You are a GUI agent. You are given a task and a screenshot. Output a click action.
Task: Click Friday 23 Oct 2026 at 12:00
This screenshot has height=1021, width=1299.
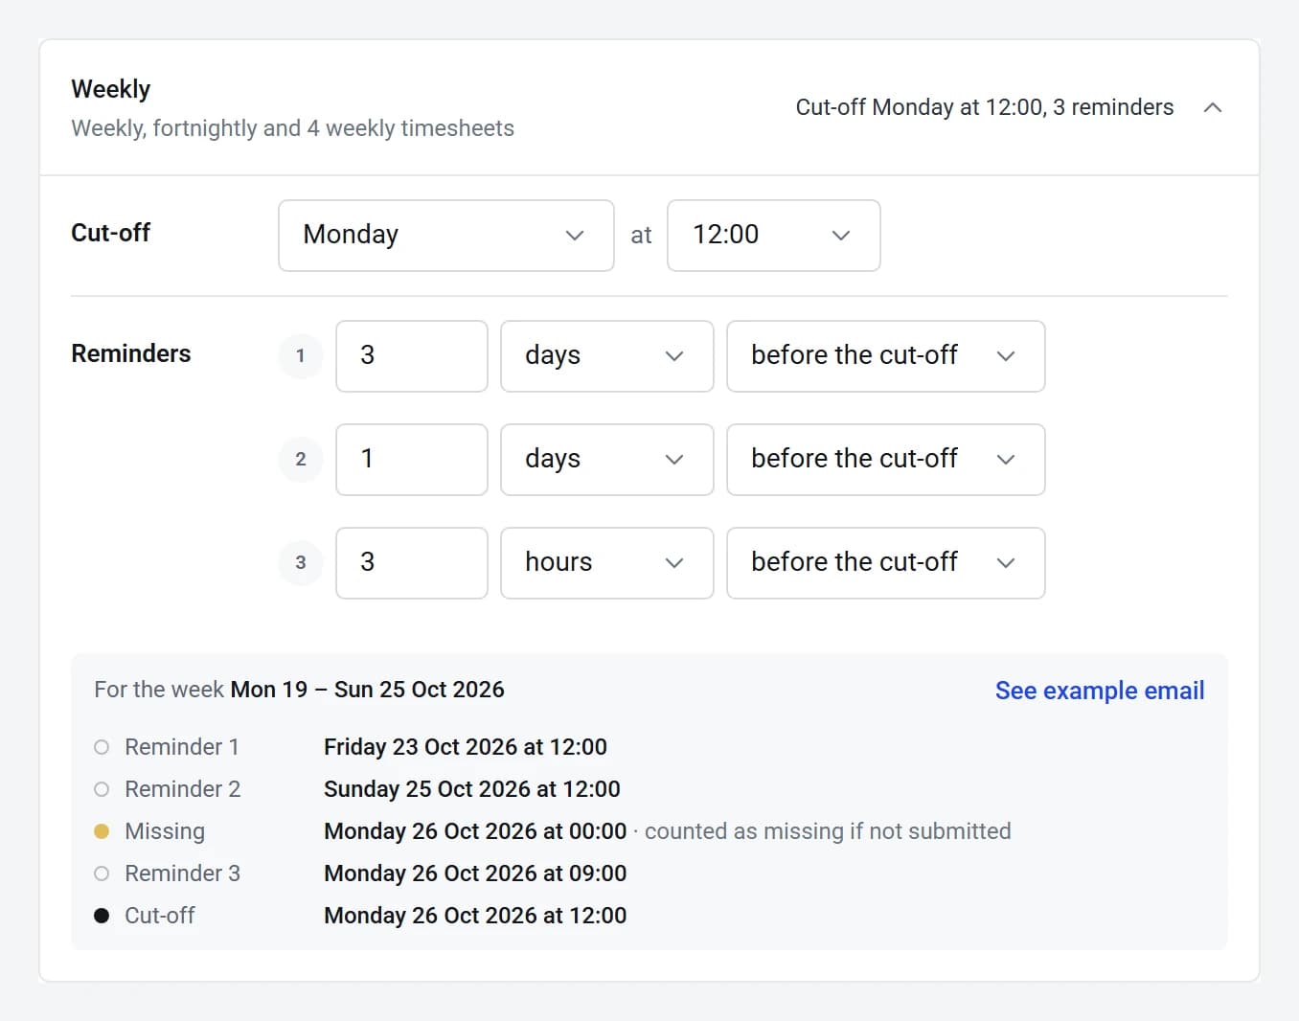pos(466,747)
